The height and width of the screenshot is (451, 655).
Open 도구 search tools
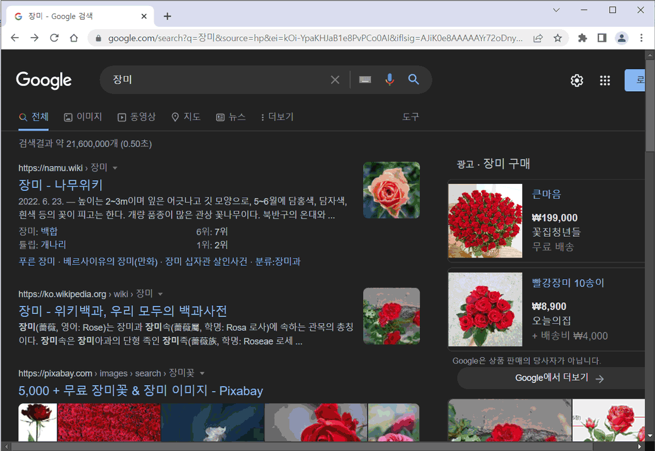point(410,117)
